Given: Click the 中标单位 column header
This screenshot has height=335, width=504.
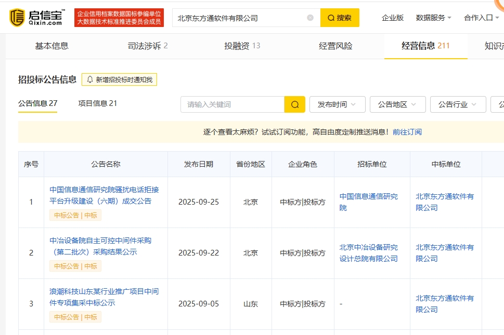Looking at the screenshot, I should pos(446,164).
